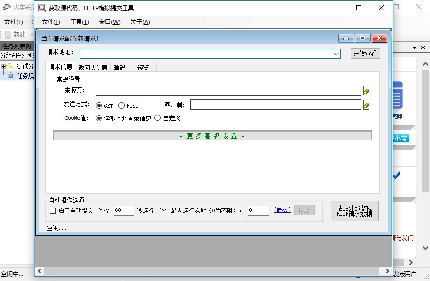This screenshot has height=281, width=430.
Task: Click the green pencil icon beside 客户端 field
Action: [366, 105]
